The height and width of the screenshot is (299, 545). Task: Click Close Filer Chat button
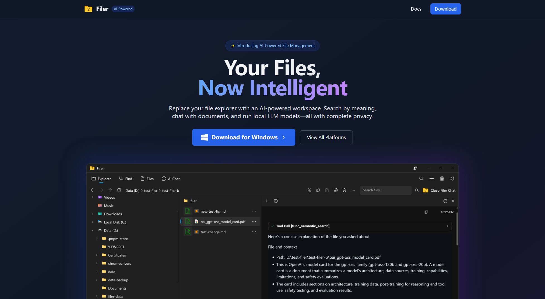tap(439, 190)
